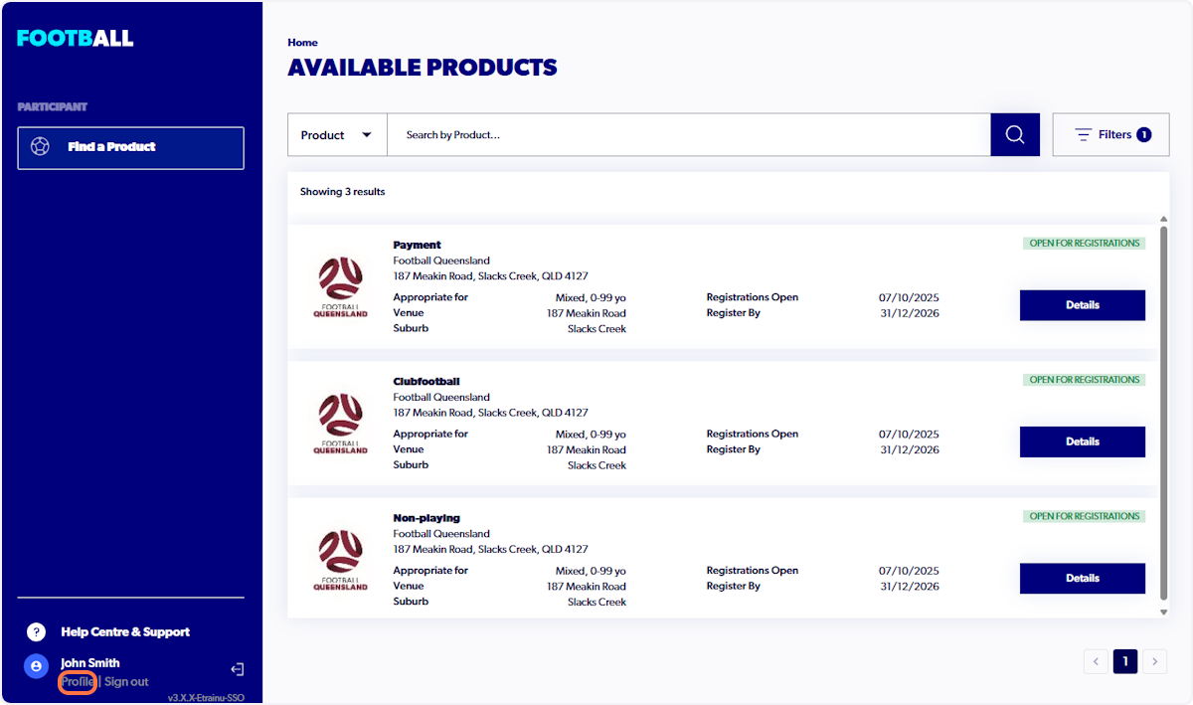Click scrollbar up arrow in results list
This screenshot has width=1193, height=705.
[x=1164, y=218]
